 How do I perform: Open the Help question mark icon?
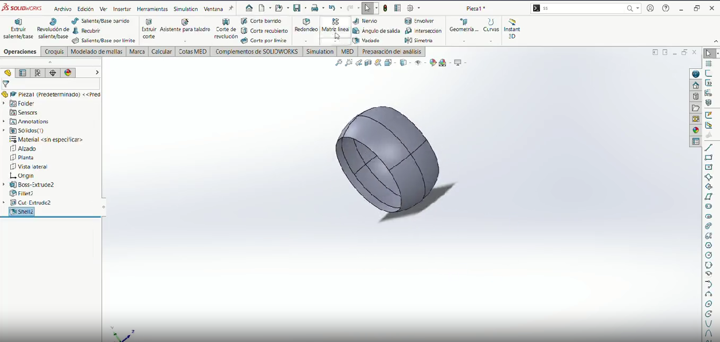pyautogui.click(x=666, y=9)
